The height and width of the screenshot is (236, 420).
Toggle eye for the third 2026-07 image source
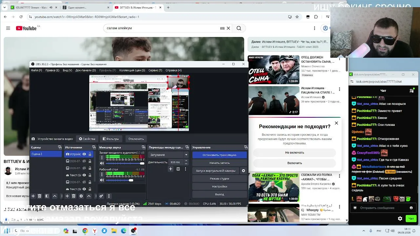click(x=84, y=182)
